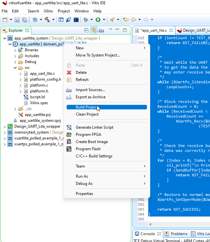210x242 pixels.
Task: Collapse the app_uartlite_system tree node
Action: pos(5,38)
